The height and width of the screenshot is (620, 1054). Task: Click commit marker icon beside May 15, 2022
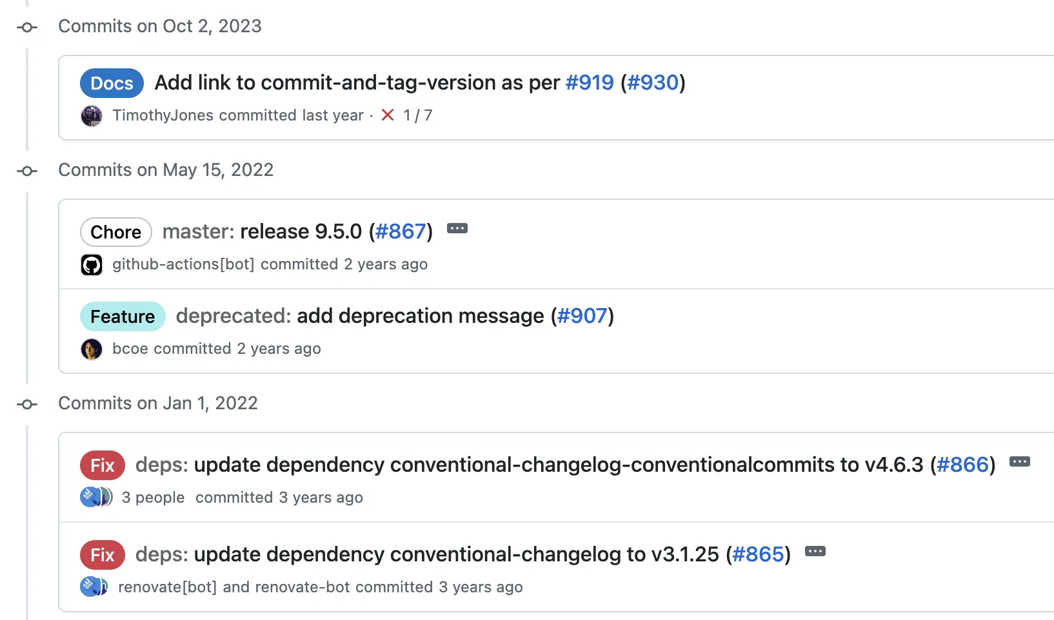pyautogui.click(x=27, y=171)
